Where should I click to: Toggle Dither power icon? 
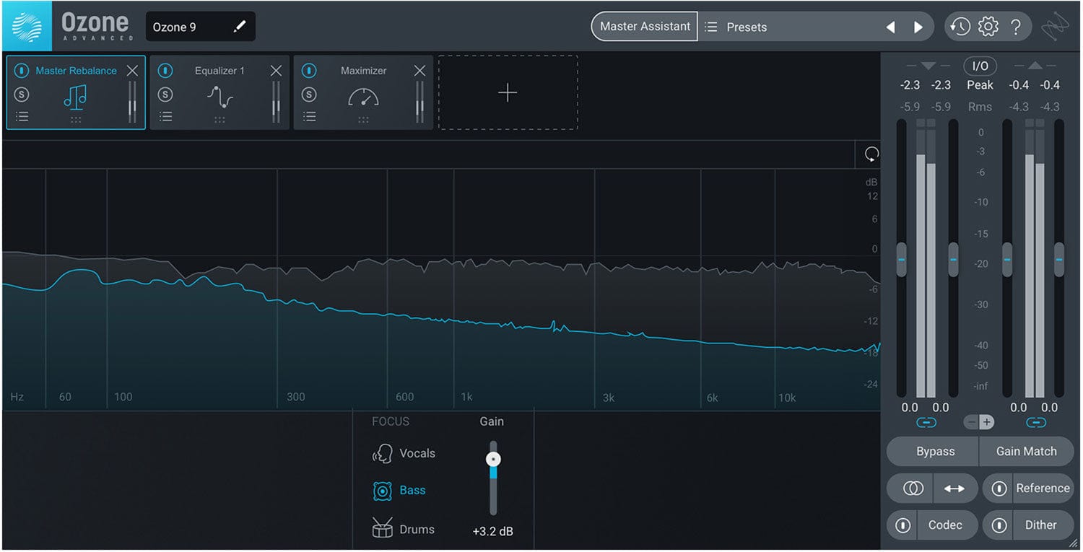[x=999, y=525]
